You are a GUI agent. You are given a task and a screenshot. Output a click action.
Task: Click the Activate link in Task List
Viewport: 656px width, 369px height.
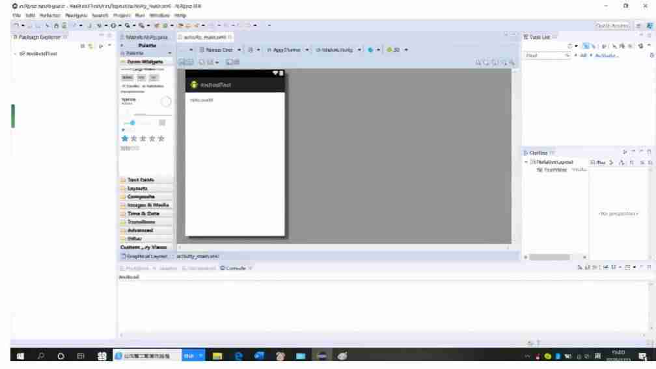[607, 55]
